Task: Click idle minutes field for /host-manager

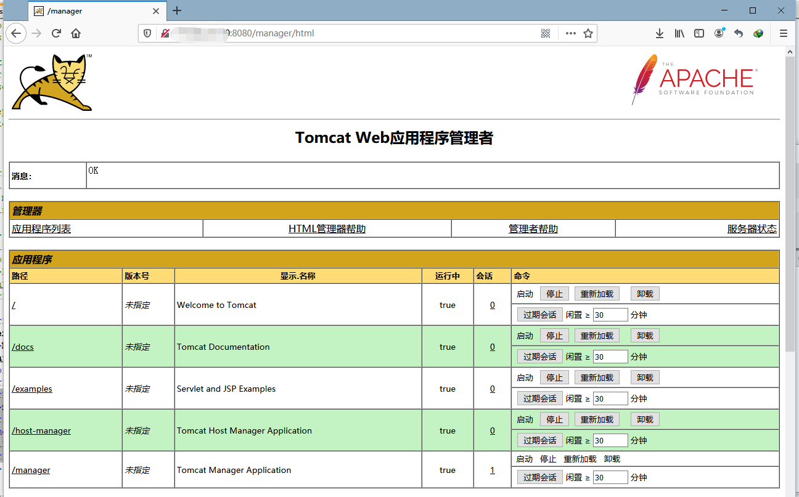Action: tap(610, 440)
